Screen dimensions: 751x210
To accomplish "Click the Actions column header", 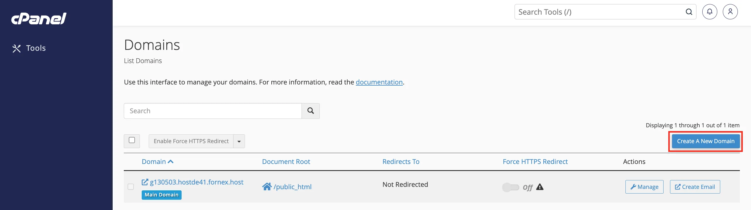I will pyautogui.click(x=634, y=162).
